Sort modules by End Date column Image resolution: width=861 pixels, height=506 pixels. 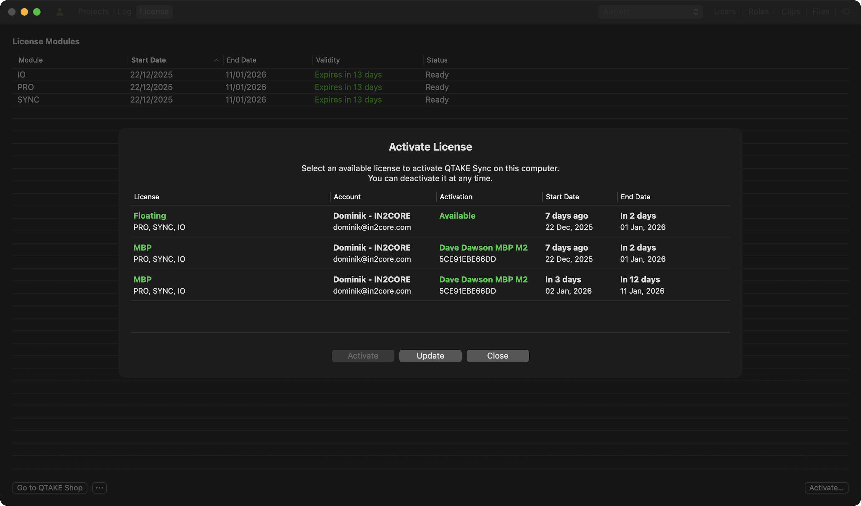(241, 60)
